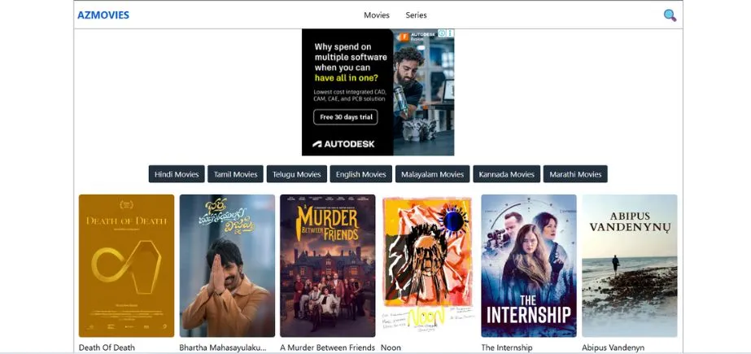Click 'A Murder Between Friends' title text
This screenshot has height=354, width=751.
click(328, 347)
